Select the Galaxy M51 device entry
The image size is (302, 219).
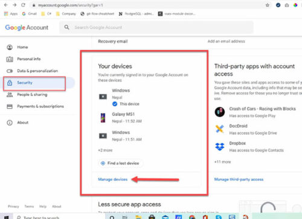click(120, 118)
